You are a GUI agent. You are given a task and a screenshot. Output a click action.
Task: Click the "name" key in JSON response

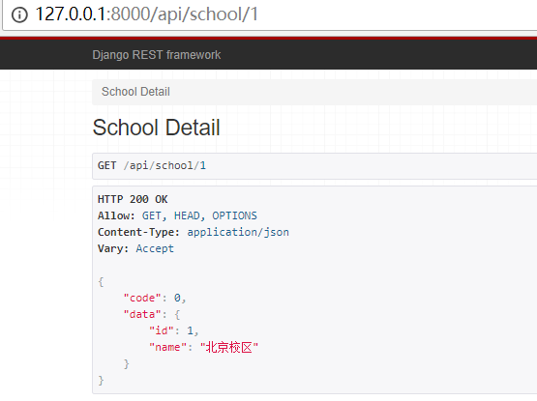[x=167, y=347]
